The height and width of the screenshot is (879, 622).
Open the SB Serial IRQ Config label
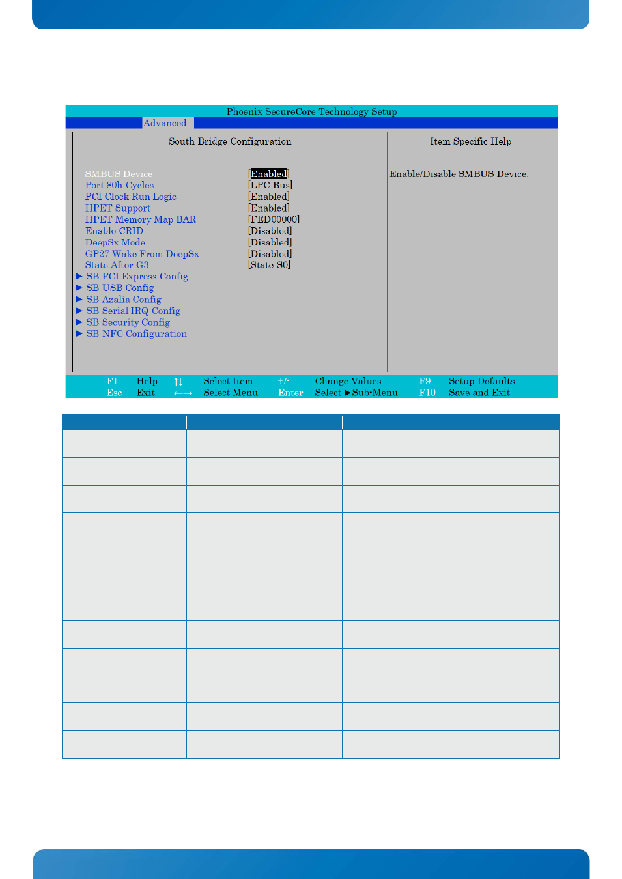(134, 311)
